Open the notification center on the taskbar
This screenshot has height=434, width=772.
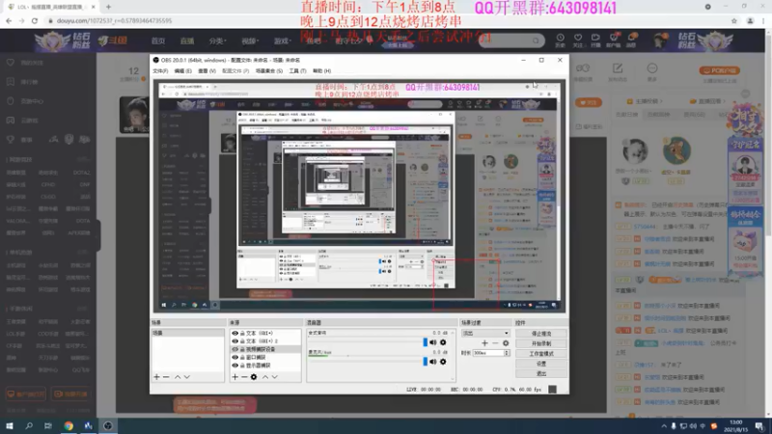click(x=759, y=426)
